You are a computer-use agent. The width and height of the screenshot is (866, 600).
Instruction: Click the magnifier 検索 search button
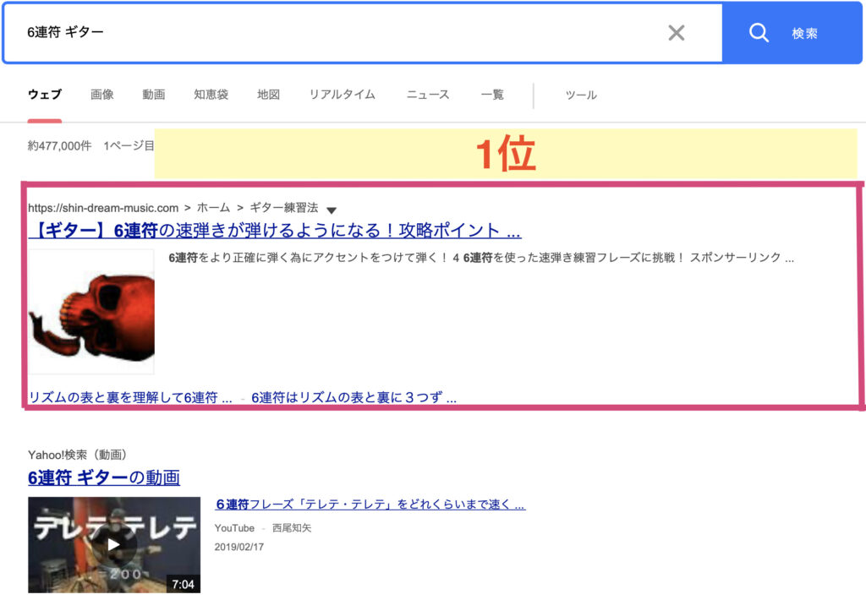pyautogui.click(x=781, y=33)
